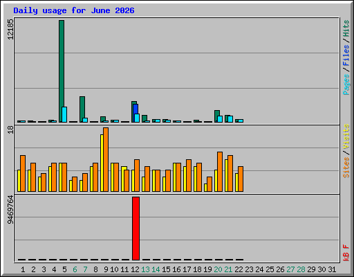Click the red 'KB F' legend label
Image resolution: width=354 pixels, height=277 pixels.
point(346,253)
